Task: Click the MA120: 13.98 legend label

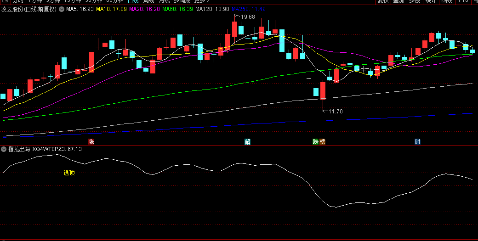Action: pos(212,10)
